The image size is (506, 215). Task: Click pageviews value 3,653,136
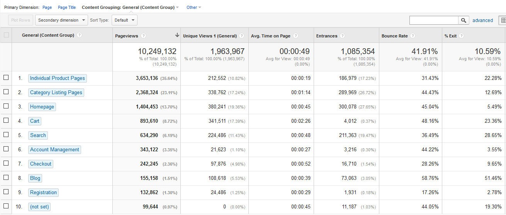point(147,78)
